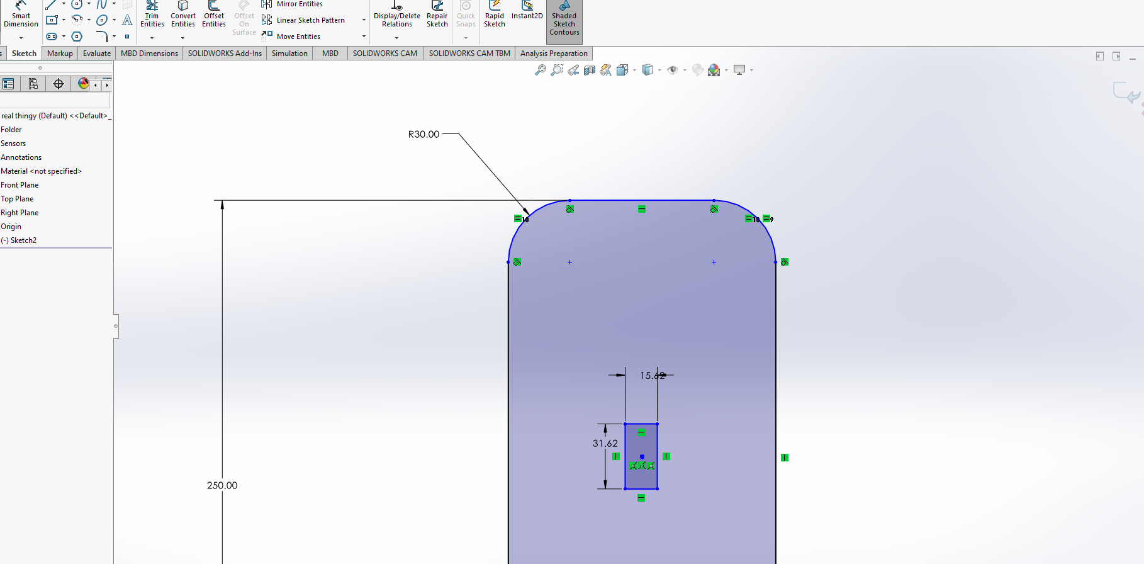Viewport: 1144px width, 564px height.
Task: Select the Smart Dimension tool
Action: pos(21,15)
